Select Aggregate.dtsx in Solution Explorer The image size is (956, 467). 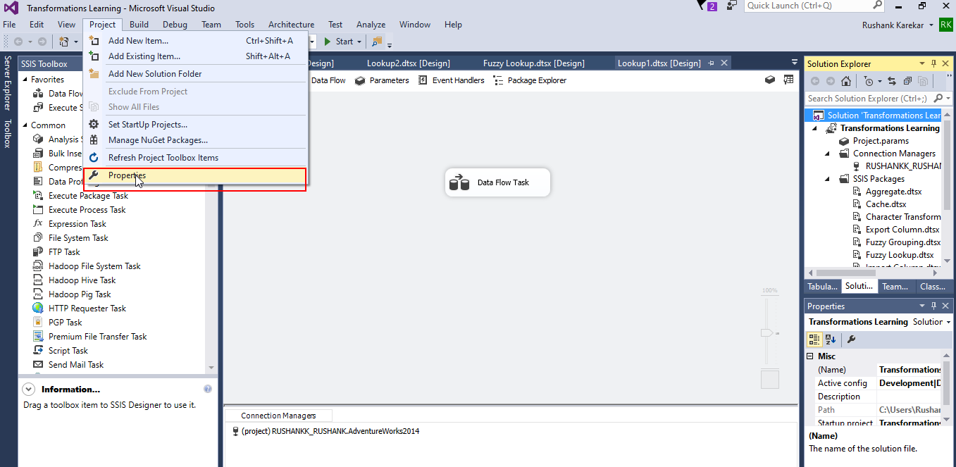893,192
